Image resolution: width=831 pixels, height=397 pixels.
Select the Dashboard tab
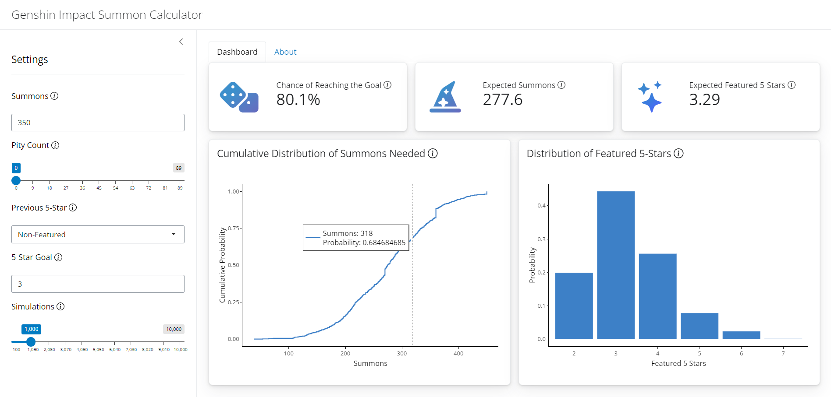click(237, 52)
